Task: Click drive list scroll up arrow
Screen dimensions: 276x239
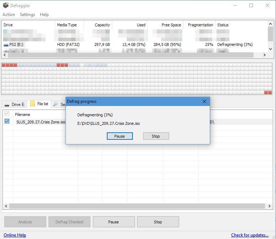Action: click(x=270, y=24)
